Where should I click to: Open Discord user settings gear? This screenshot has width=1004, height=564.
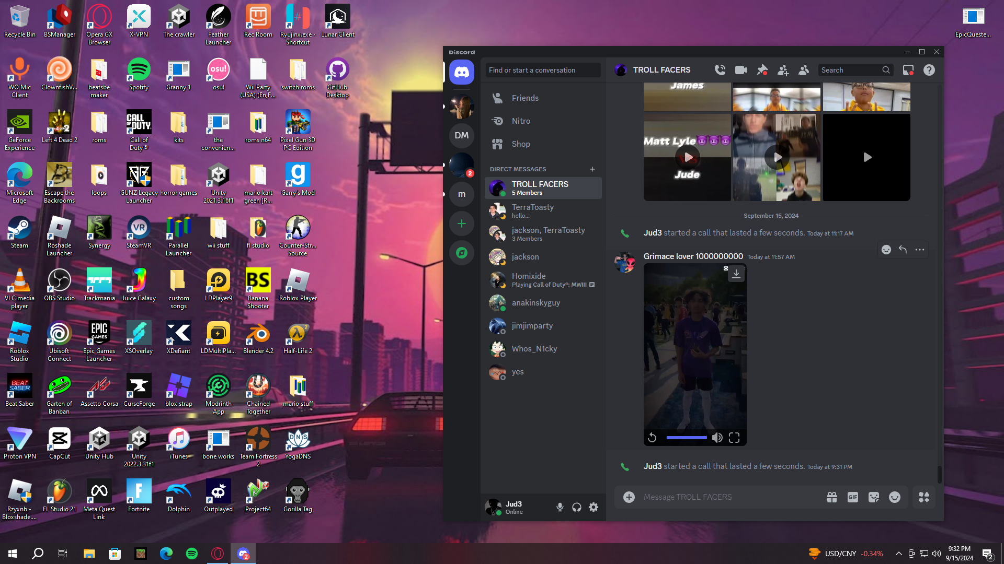[594, 507]
